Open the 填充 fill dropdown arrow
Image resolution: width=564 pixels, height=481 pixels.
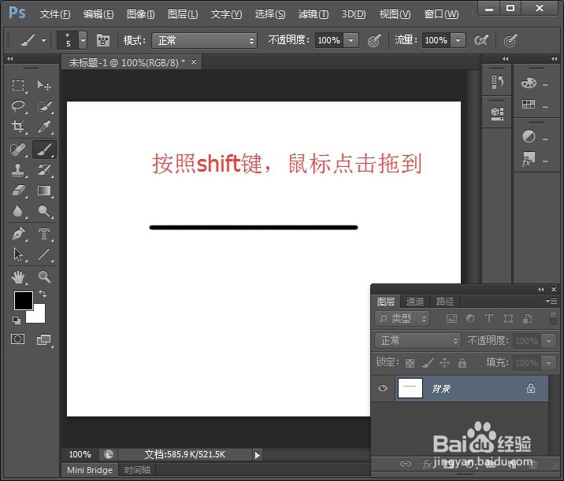(x=549, y=363)
